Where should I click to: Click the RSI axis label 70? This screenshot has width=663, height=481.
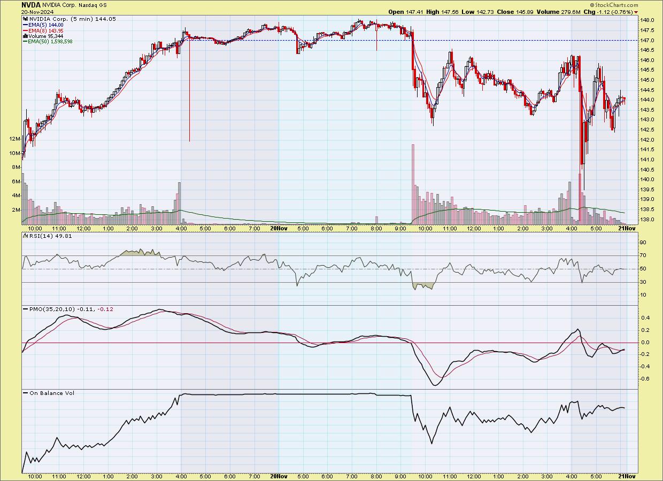click(x=644, y=256)
